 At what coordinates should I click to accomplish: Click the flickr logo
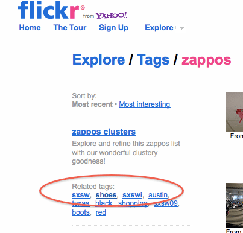tap(49, 10)
